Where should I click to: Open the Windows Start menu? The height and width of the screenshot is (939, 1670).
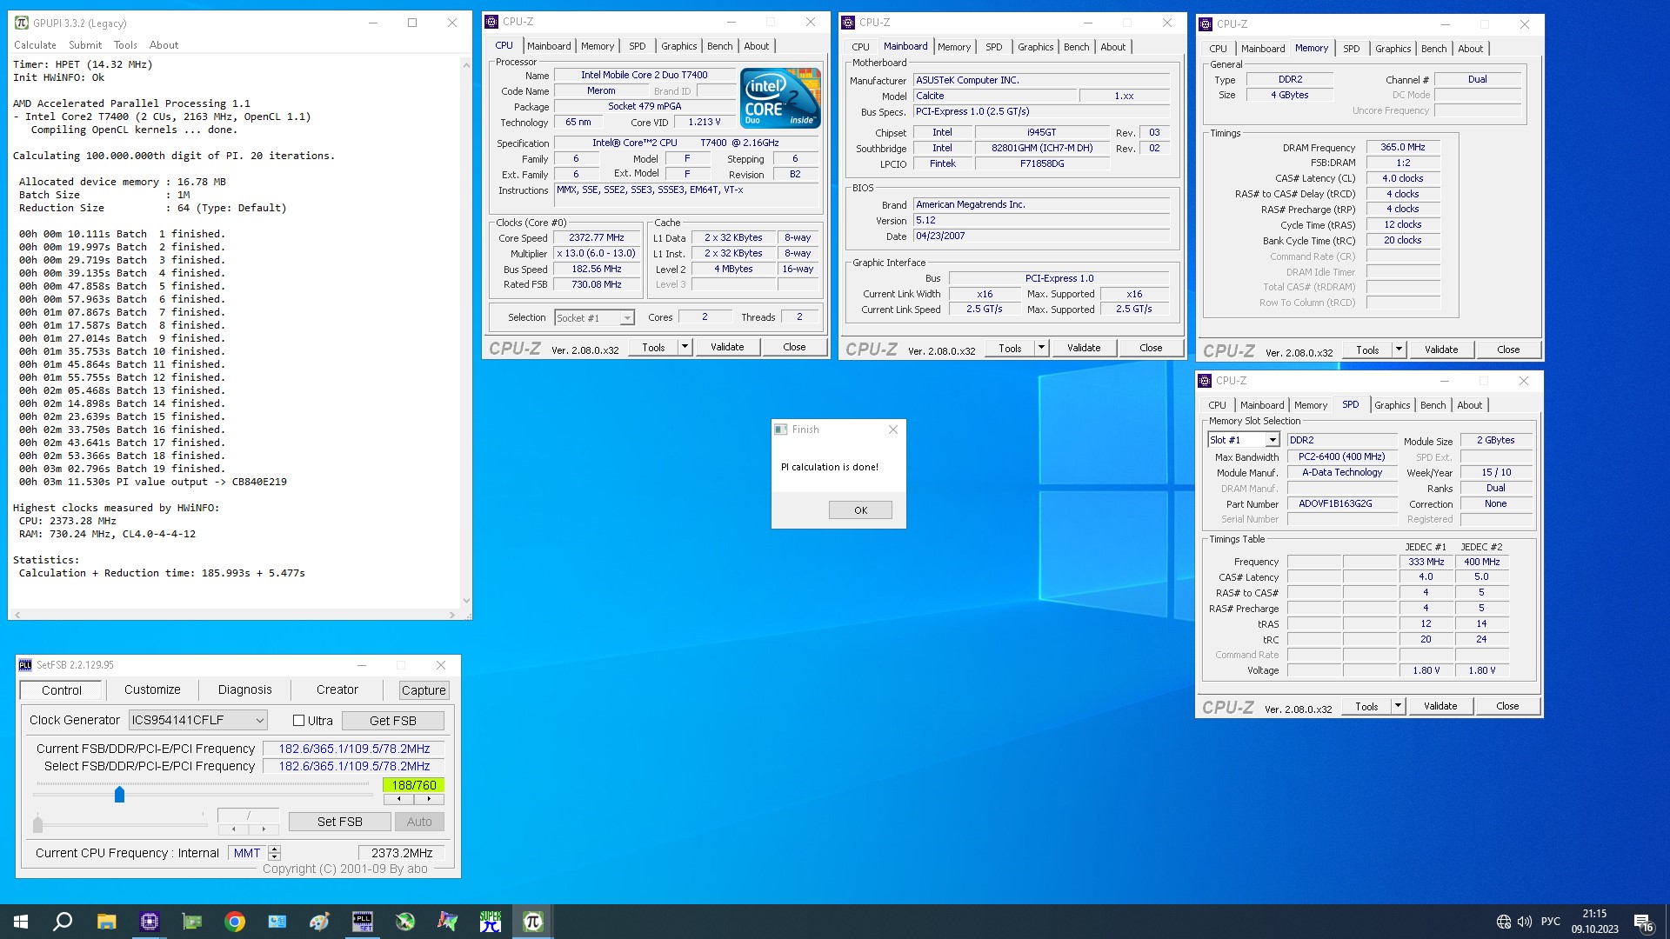(21, 922)
